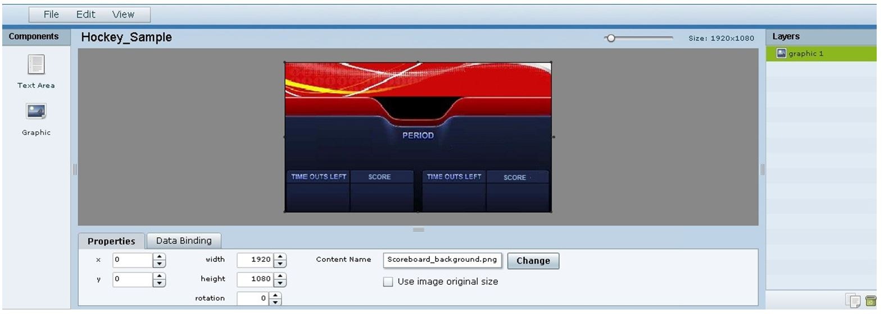Image resolution: width=884 pixels, height=314 pixels.
Task: Open the View menu
Action: [x=123, y=15]
